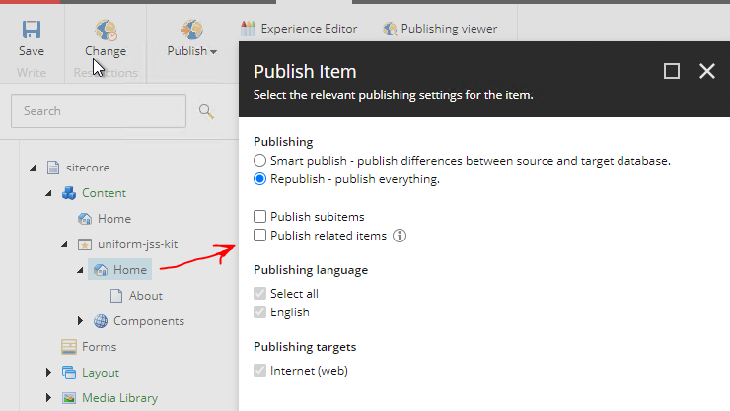Screen dimensions: 730x411
Task: Click the info icon beside Publish related items
Action: pos(400,236)
